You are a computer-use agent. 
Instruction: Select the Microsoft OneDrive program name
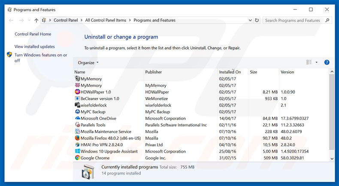coord(98,118)
